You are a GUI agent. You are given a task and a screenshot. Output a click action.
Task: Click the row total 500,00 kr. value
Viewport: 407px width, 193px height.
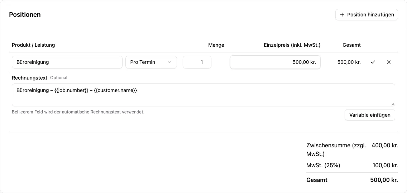tap(349, 62)
